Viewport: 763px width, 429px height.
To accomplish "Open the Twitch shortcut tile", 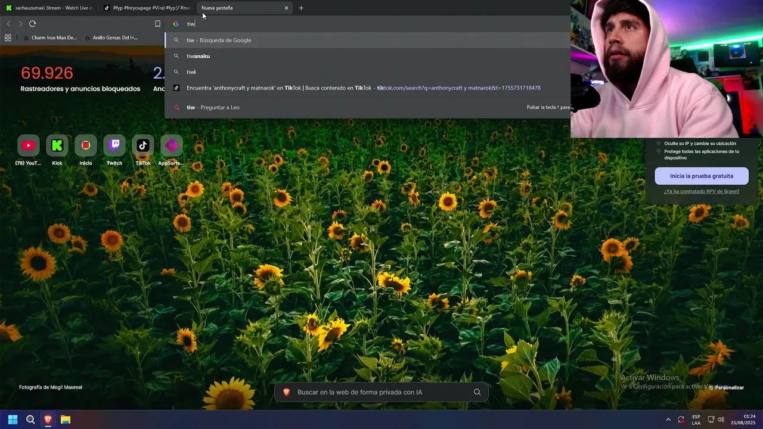I will pyautogui.click(x=114, y=145).
